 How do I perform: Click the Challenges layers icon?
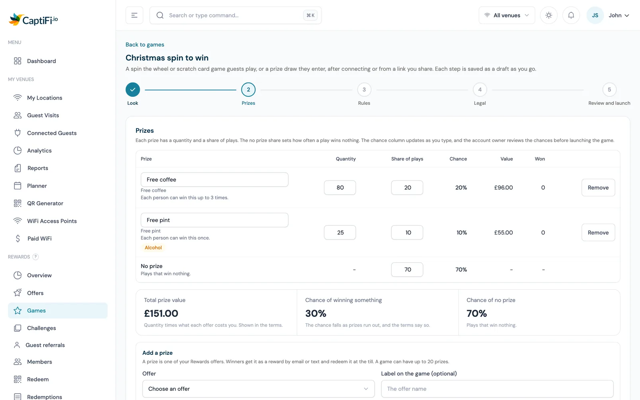coord(18,328)
